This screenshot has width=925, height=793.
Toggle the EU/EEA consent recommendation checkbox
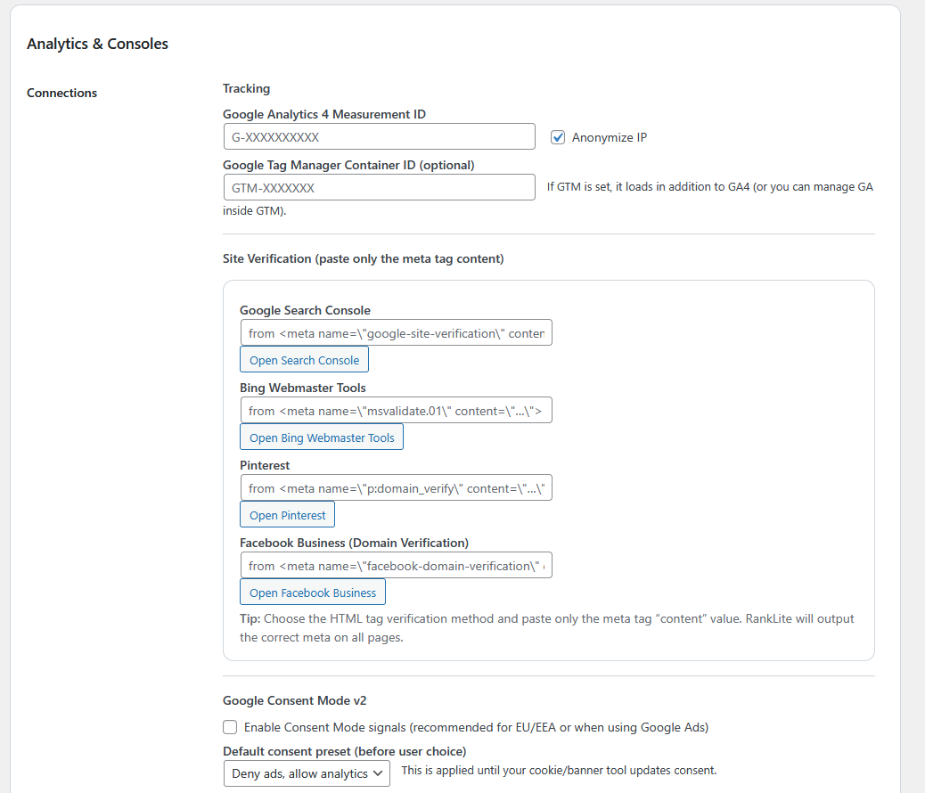pyautogui.click(x=230, y=727)
